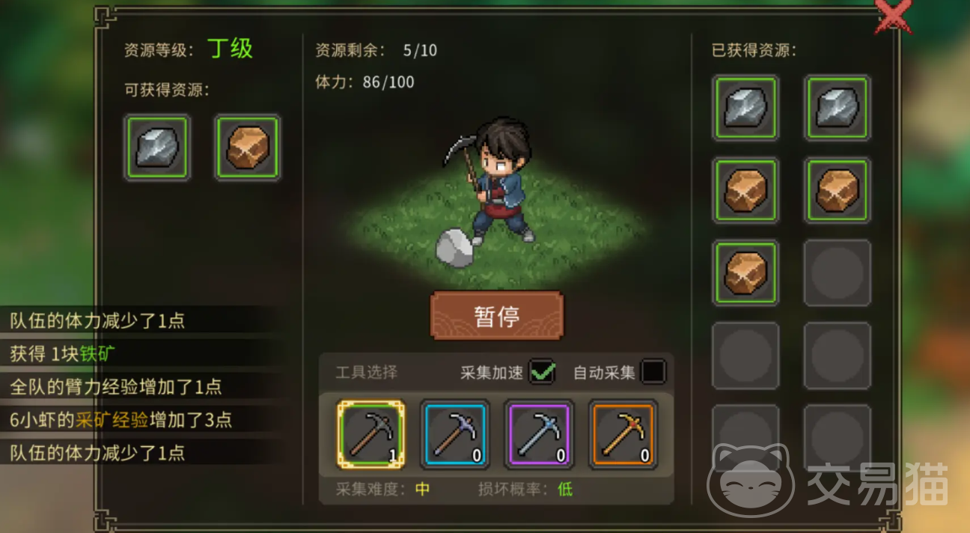Enable the 自动采集 checkbox
This screenshot has height=533, width=970.
point(653,371)
